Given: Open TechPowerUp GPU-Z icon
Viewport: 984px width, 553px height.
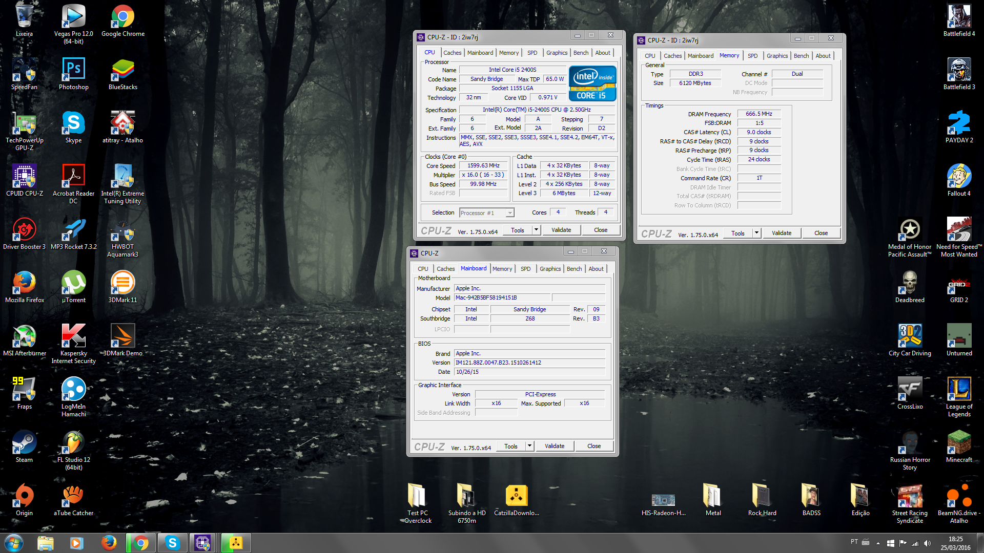Looking at the screenshot, I should coord(24,131).
